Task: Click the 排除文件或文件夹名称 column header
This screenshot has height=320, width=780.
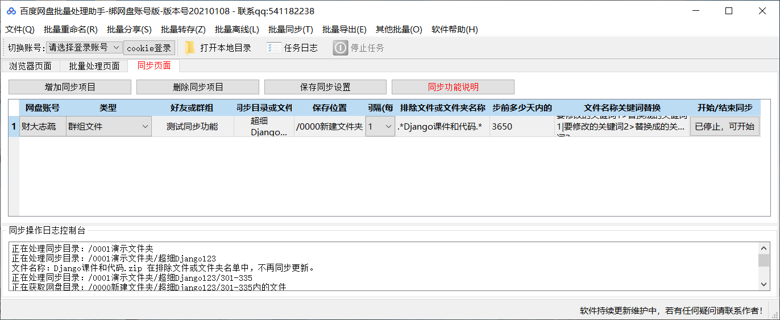Action: click(x=443, y=107)
